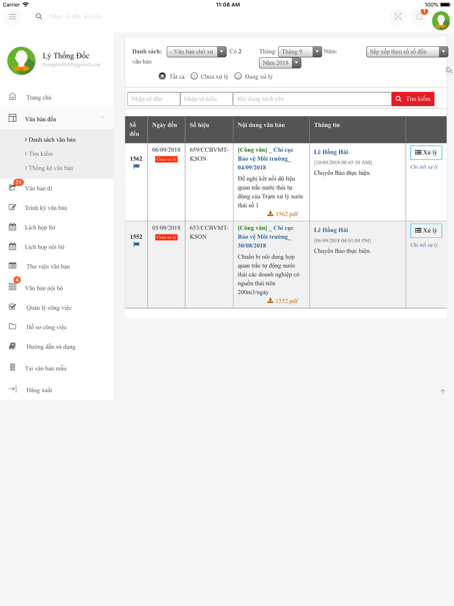This screenshot has width=454, height=606.
Task: Tap the search magnifier icon in top bar
Action: click(39, 16)
